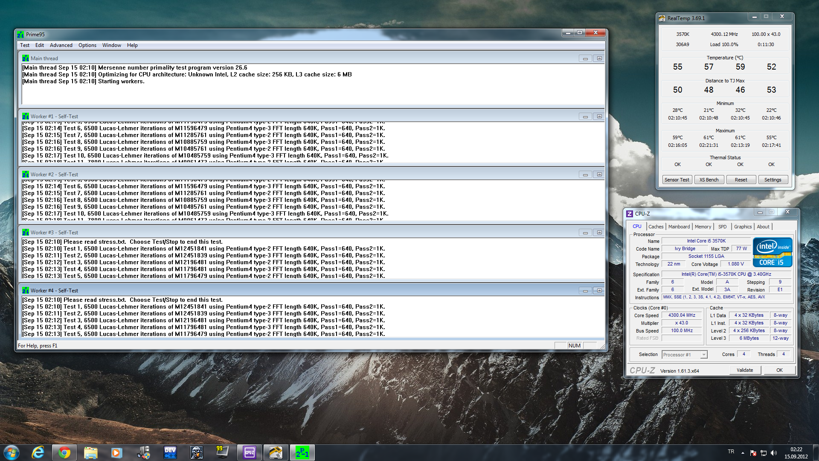Click the Worker #2 Self-Test window icon

26,175
